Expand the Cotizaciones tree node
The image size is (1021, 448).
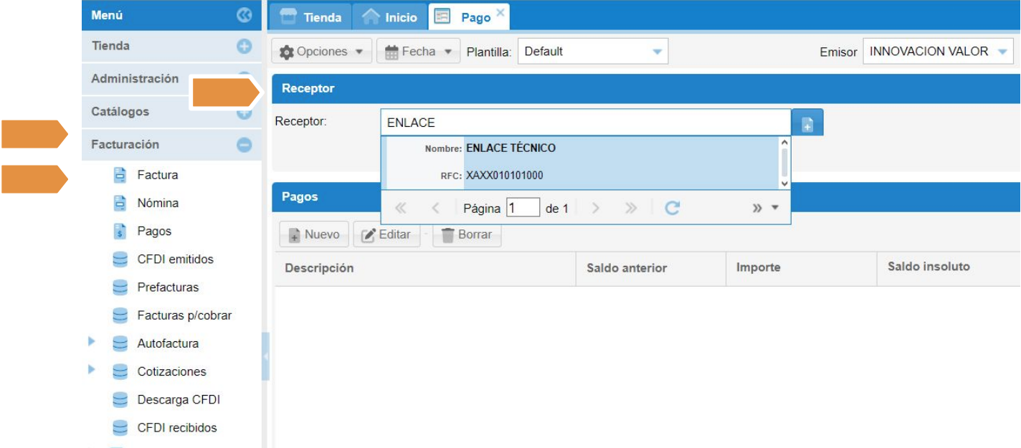[x=92, y=370]
